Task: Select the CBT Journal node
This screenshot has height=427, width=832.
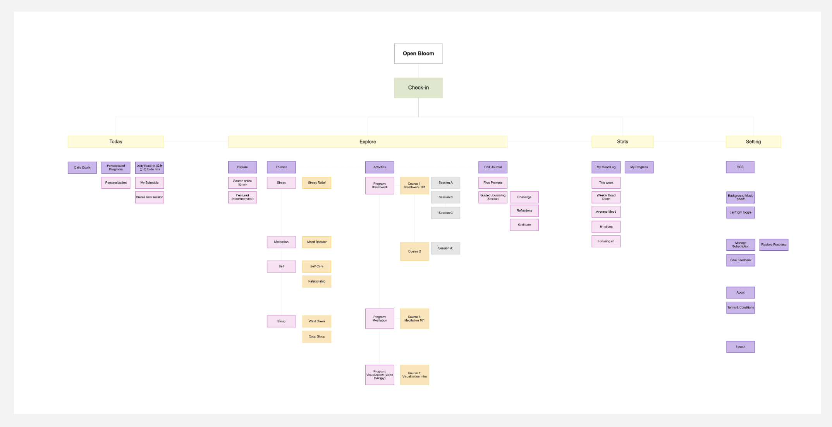Action: 493,167
